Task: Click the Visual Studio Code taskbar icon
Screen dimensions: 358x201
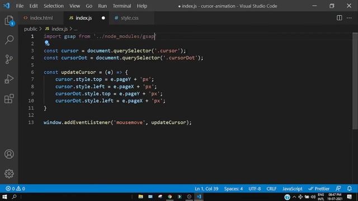Action: tap(199, 197)
